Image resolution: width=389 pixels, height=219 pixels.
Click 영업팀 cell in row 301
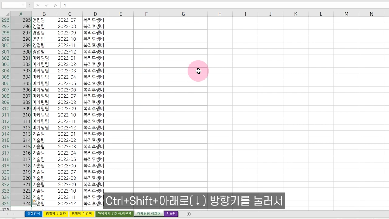coord(44,52)
